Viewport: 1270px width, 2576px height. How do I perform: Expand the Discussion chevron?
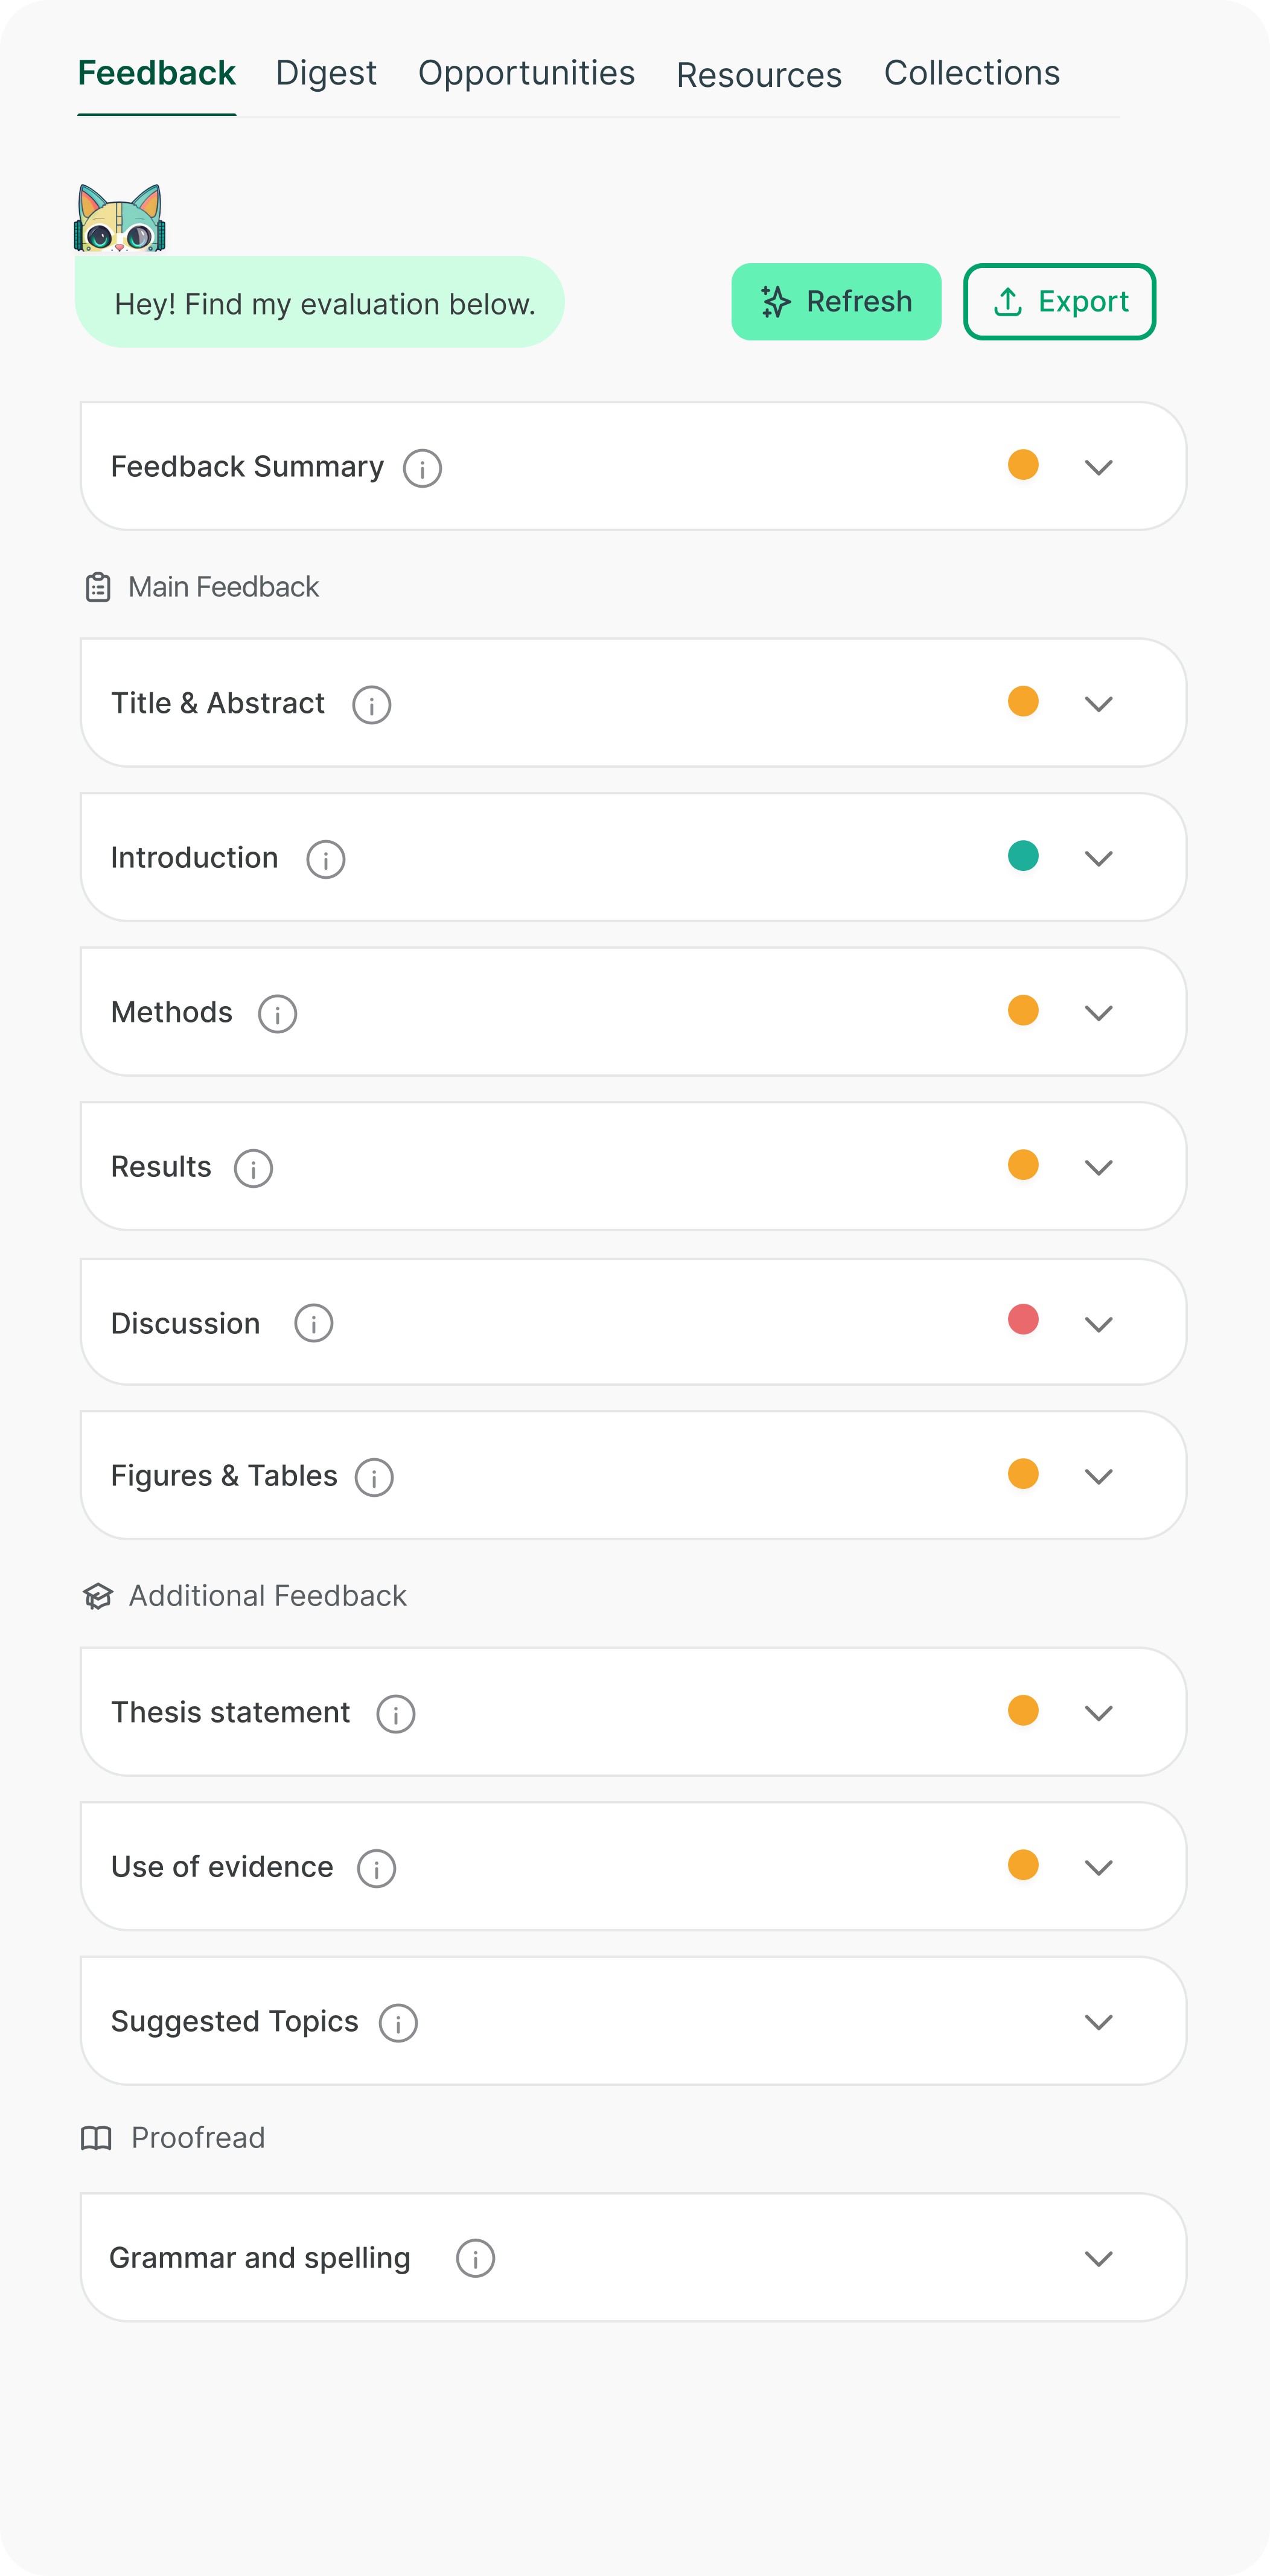point(1098,1324)
